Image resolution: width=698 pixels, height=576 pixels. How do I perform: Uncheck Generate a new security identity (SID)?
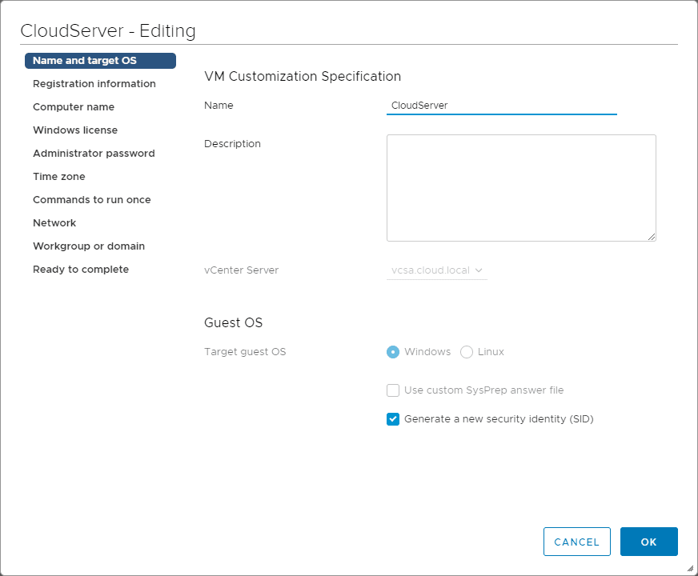click(393, 419)
